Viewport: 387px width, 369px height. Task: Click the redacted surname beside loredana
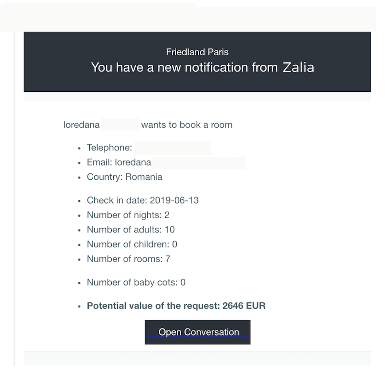120,125
